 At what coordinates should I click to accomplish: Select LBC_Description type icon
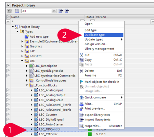[x=31, y=66]
